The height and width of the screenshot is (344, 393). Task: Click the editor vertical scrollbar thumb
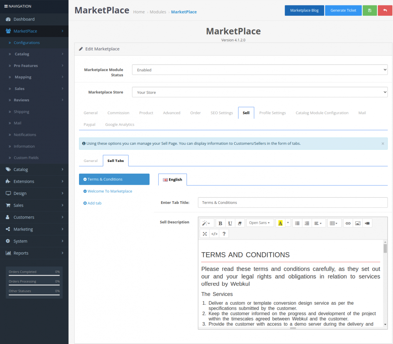point(385,248)
